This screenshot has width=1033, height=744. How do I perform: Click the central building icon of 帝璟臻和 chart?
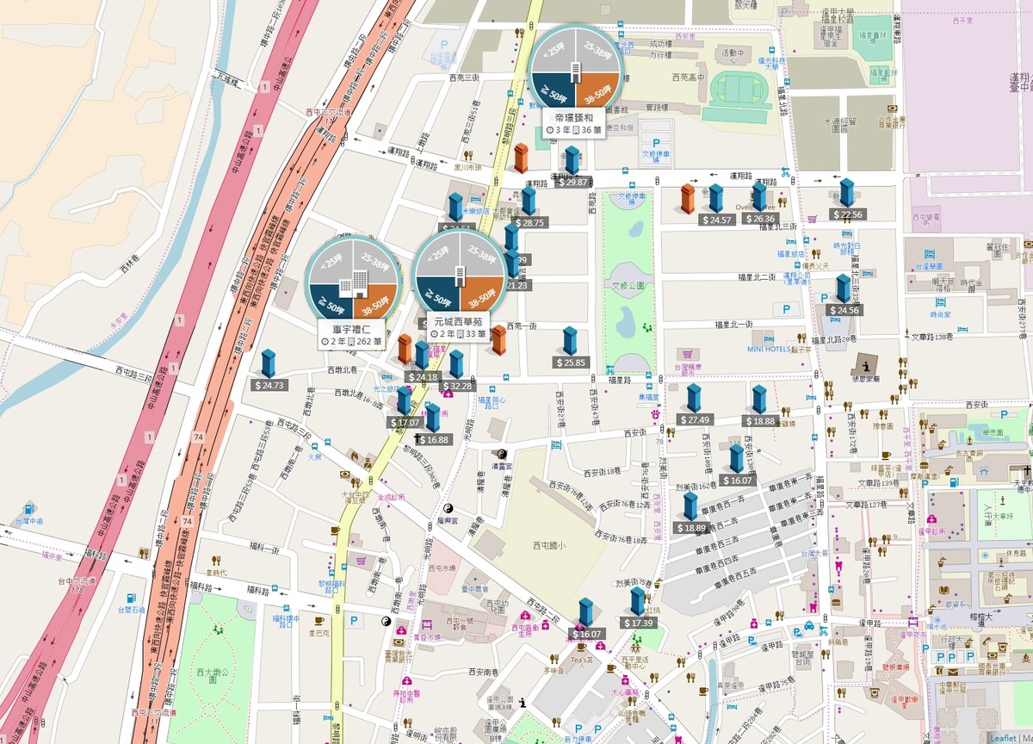coord(575,71)
